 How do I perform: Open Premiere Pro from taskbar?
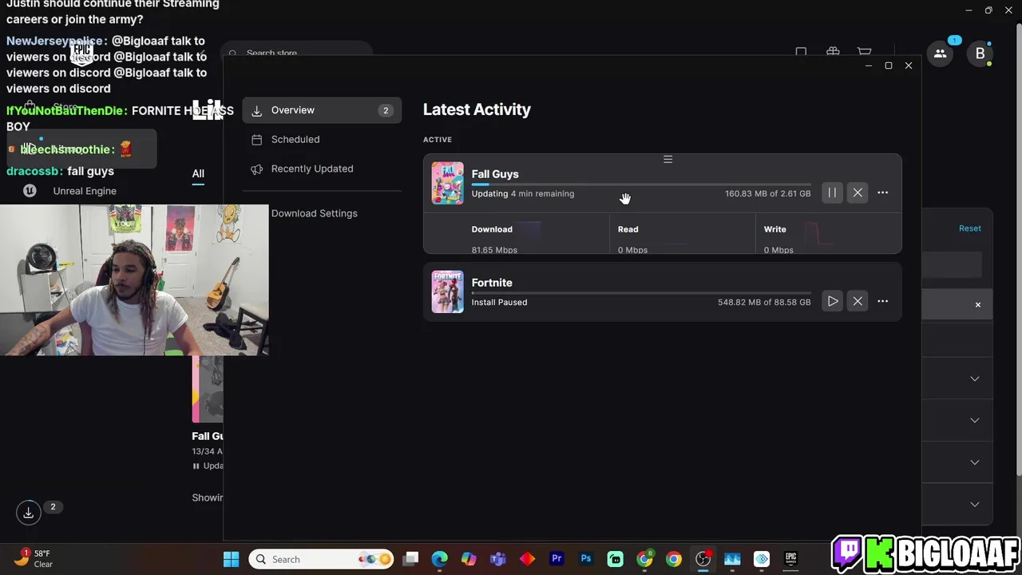click(557, 559)
